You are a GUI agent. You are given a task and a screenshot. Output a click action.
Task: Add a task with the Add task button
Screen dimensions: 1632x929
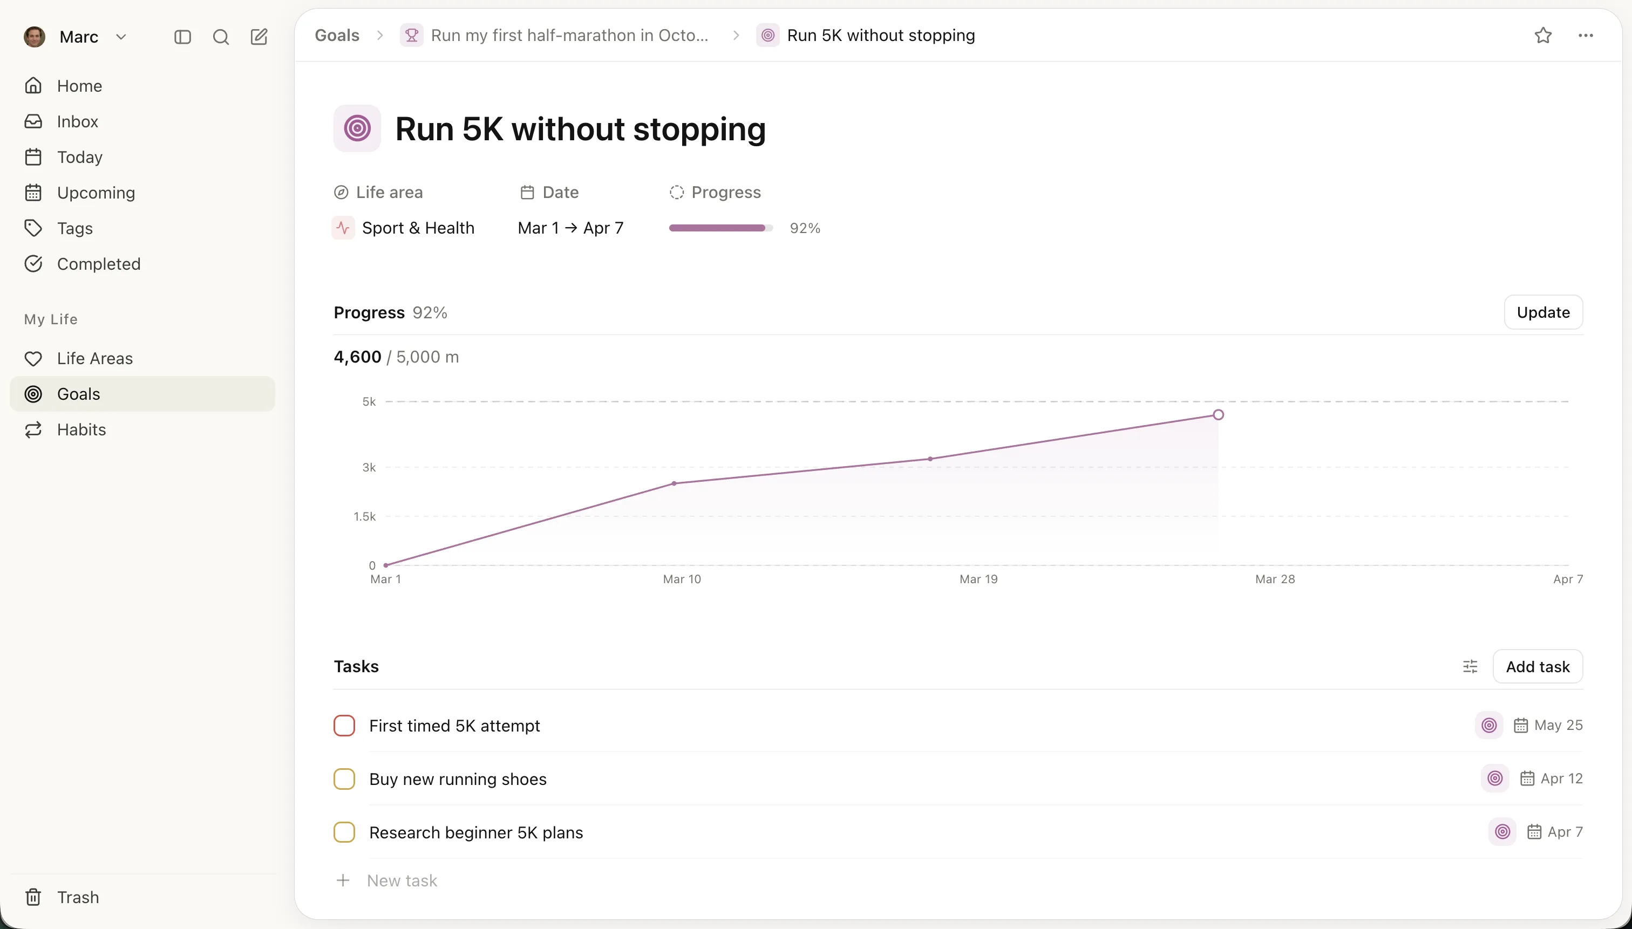tap(1538, 666)
